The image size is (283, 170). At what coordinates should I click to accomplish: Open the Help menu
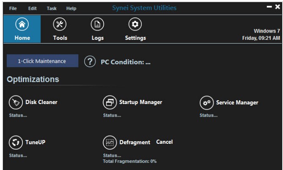point(71,8)
